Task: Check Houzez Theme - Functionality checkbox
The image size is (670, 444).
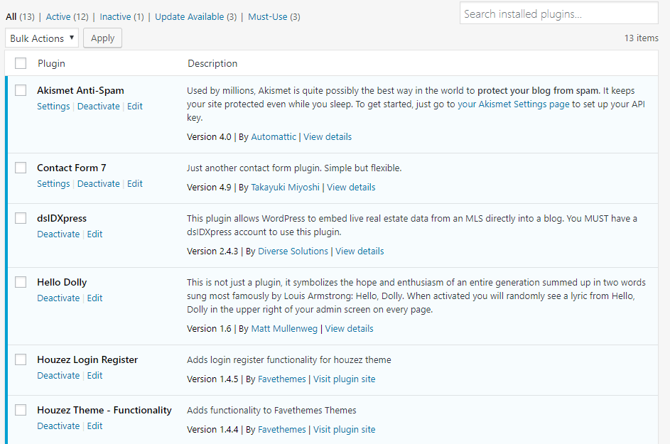Action: (x=21, y=410)
